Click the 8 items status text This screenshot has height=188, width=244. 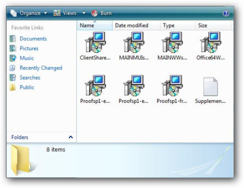56,150
